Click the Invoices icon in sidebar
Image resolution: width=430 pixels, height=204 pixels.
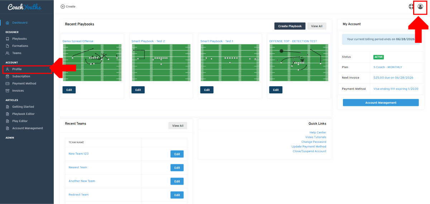click(x=8, y=91)
